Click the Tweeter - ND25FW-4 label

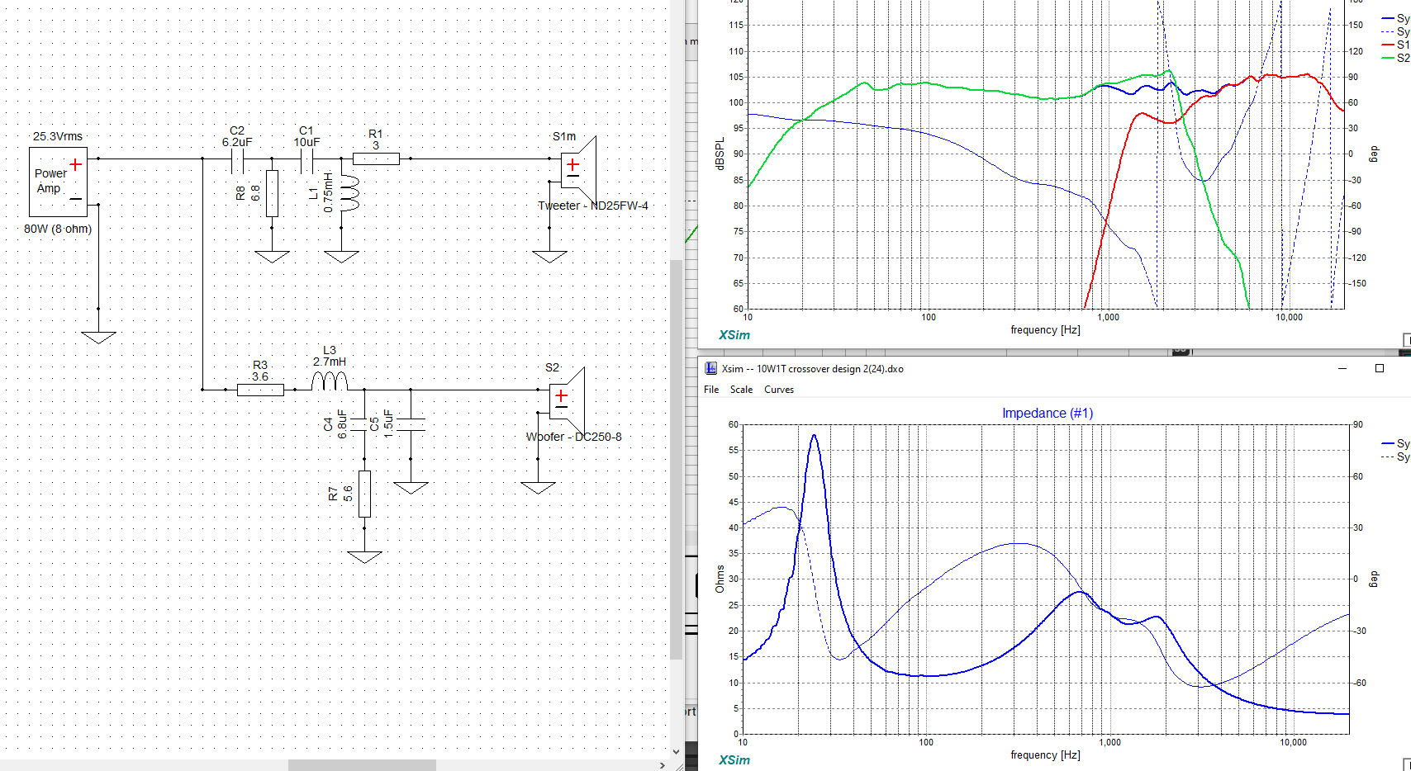(x=593, y=206)
